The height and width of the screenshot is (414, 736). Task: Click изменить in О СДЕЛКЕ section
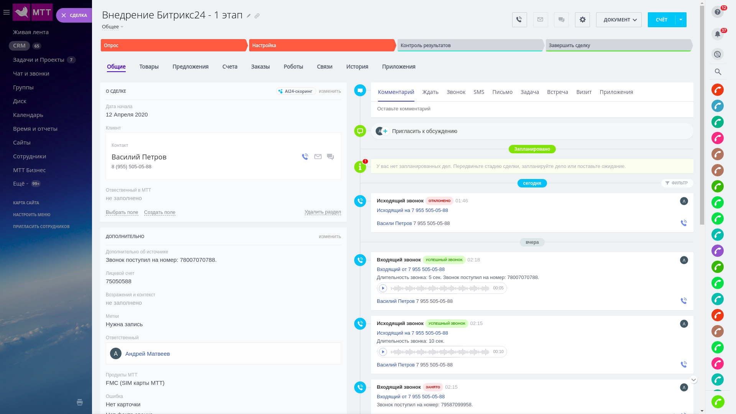click(330, 91)
